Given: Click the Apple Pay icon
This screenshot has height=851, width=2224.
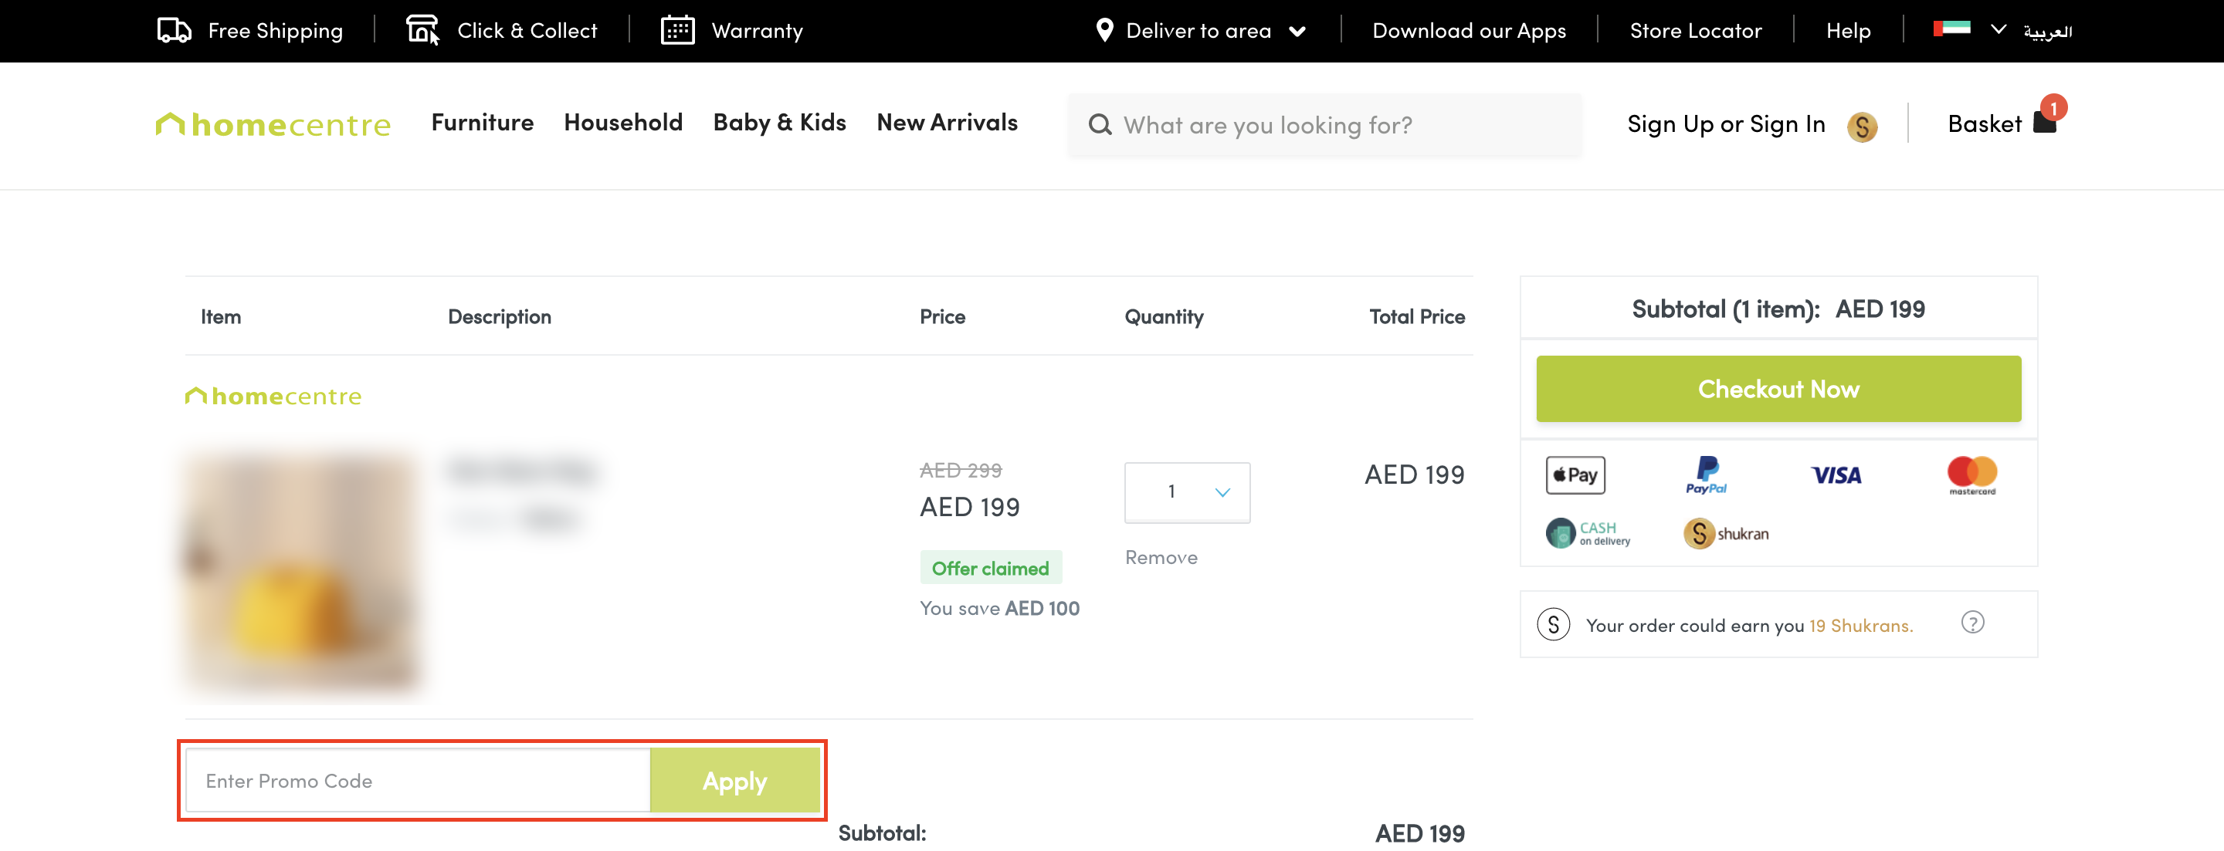Looking at the screenshot, I should coord(1575,475).
